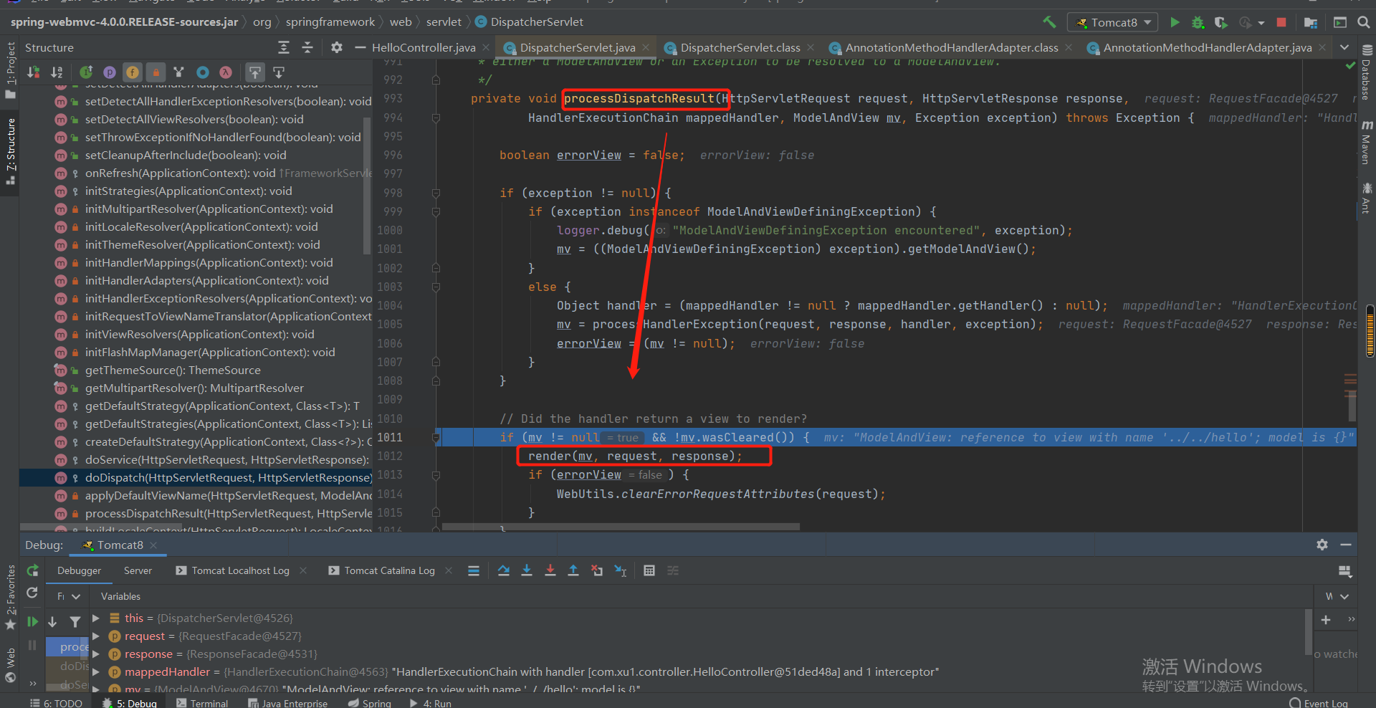Collapse all nodes in Structure panel
Screen dimensions: 1376x708
pos(307,47)
